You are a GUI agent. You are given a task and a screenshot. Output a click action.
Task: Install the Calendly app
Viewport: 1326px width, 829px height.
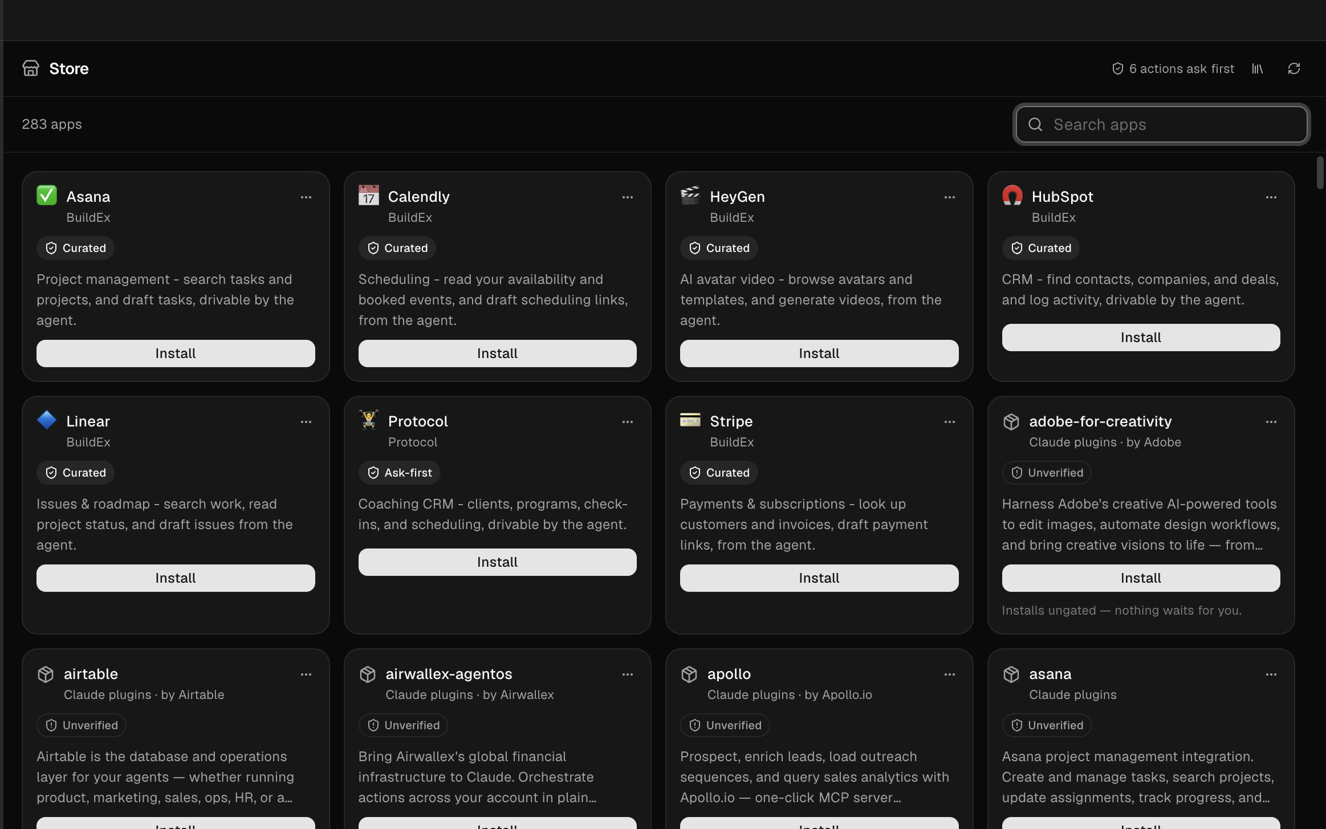pyautogui.click(x=497, y=353)
